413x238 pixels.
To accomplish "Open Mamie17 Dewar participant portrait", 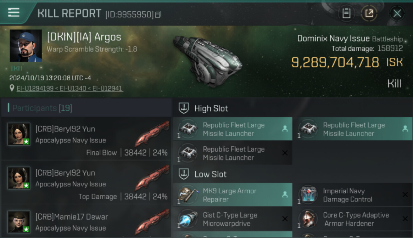I will point(19,221).
